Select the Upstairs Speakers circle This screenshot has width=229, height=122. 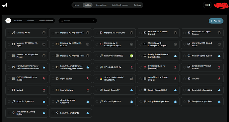coord(9,101)
